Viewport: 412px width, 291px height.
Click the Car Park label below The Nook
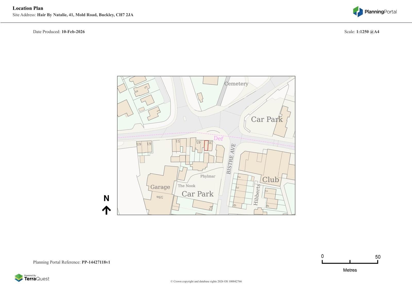pos(198,194)
